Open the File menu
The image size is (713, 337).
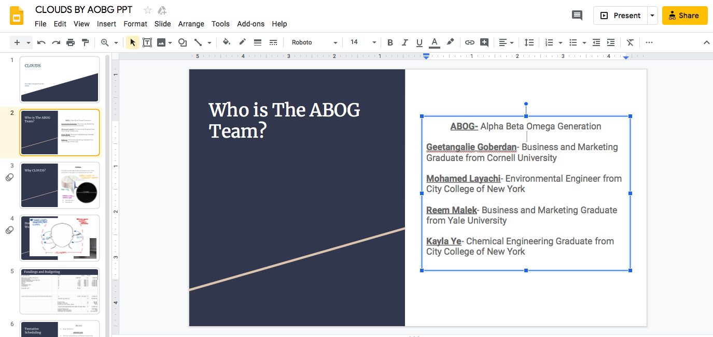(x=40, y=24)
